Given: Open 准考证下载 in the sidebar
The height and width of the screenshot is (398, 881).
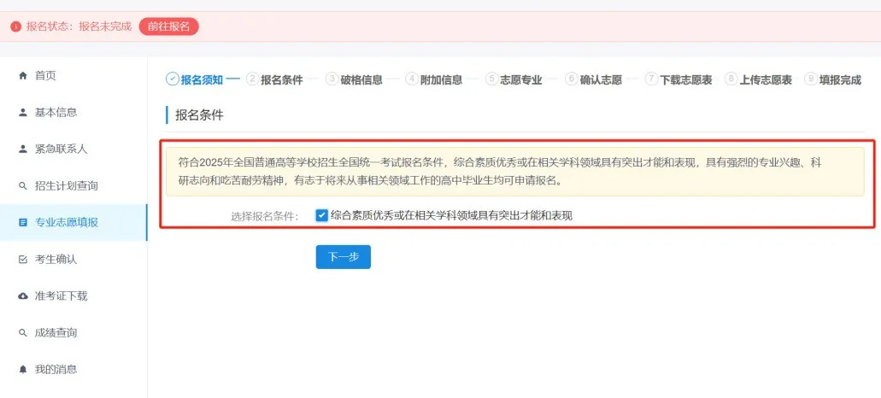Looking at the screenshot, I should (73, 296).
